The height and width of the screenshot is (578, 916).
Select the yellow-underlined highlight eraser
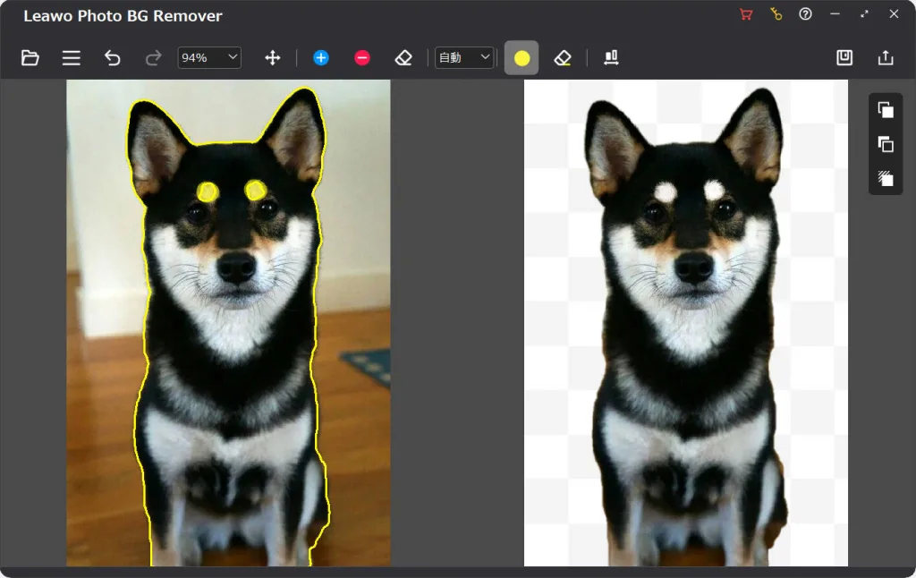pyautogui.click(x=563, y=58)
